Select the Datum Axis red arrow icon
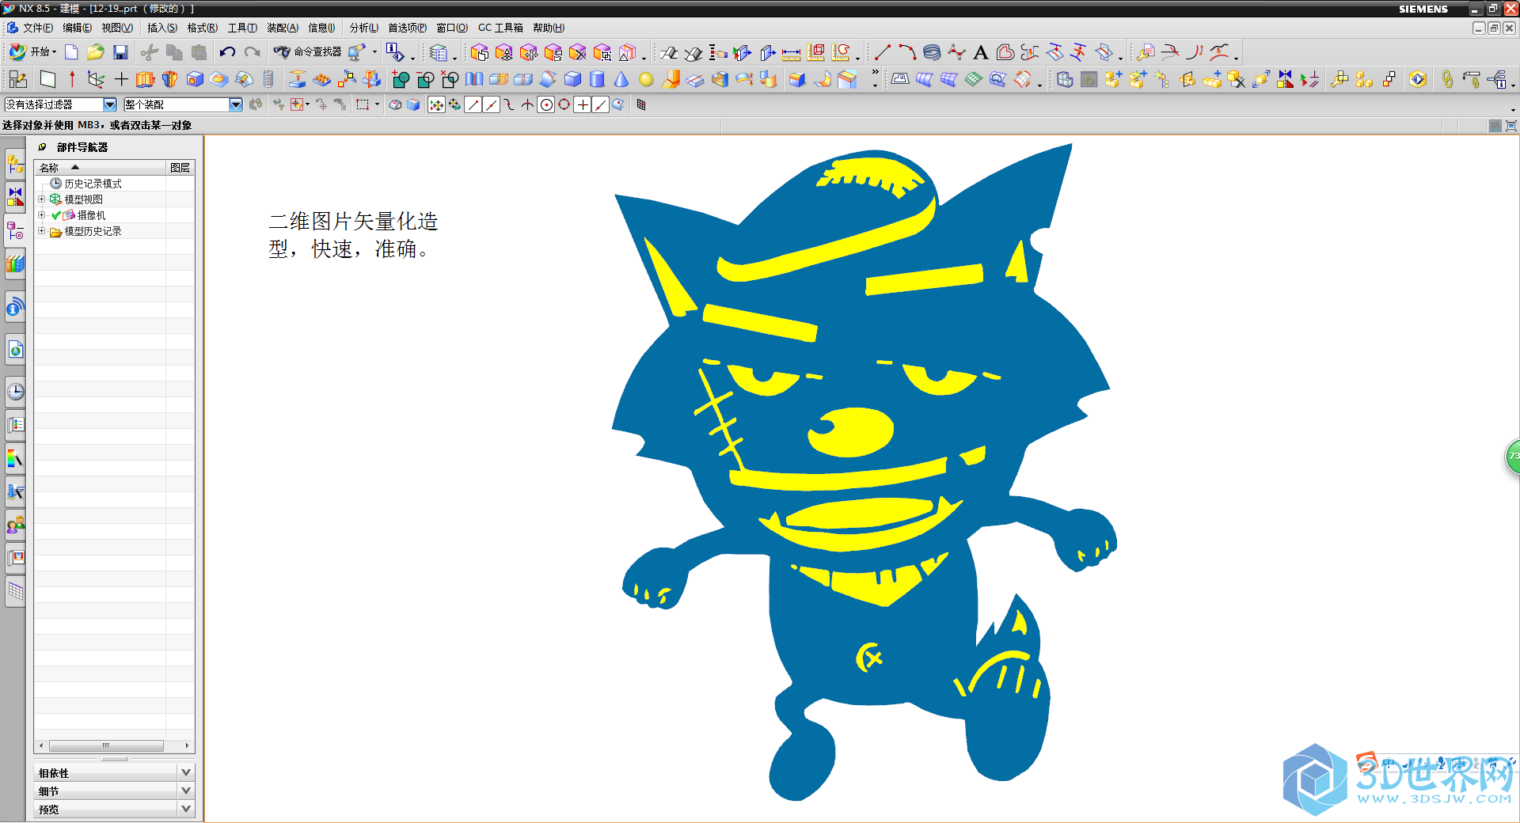 pos(72,79)
